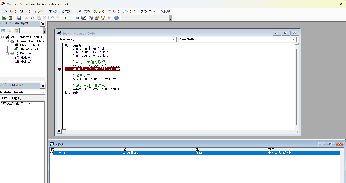Collapse the Microsoft Excel Objects folder
Image resolution: width=346 pixels, height=183 pixels.
tap(8, 41)
